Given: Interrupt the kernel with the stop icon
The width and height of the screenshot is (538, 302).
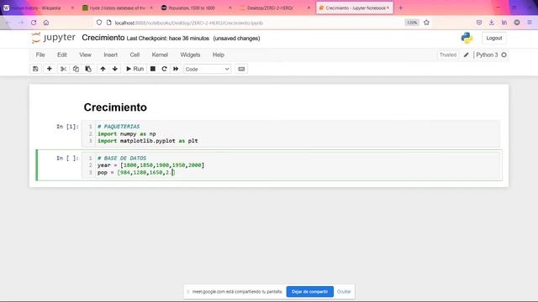Looking at the screenshot, I should coord(153,69).
